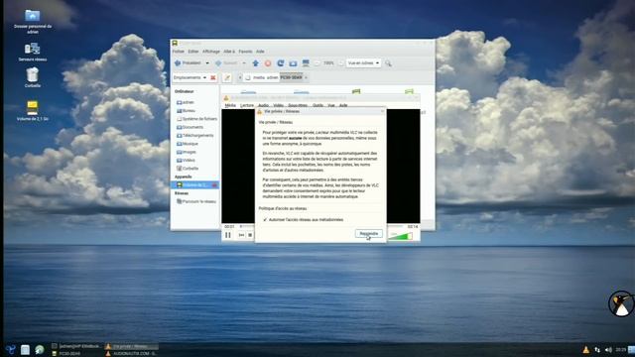The width and height of the screenshot is (635, 357).
Task: Open the Favoris menu in file manager
Action: 245,52
